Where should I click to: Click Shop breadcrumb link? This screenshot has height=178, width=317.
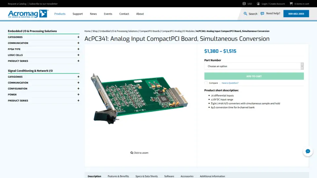(95, 31)
